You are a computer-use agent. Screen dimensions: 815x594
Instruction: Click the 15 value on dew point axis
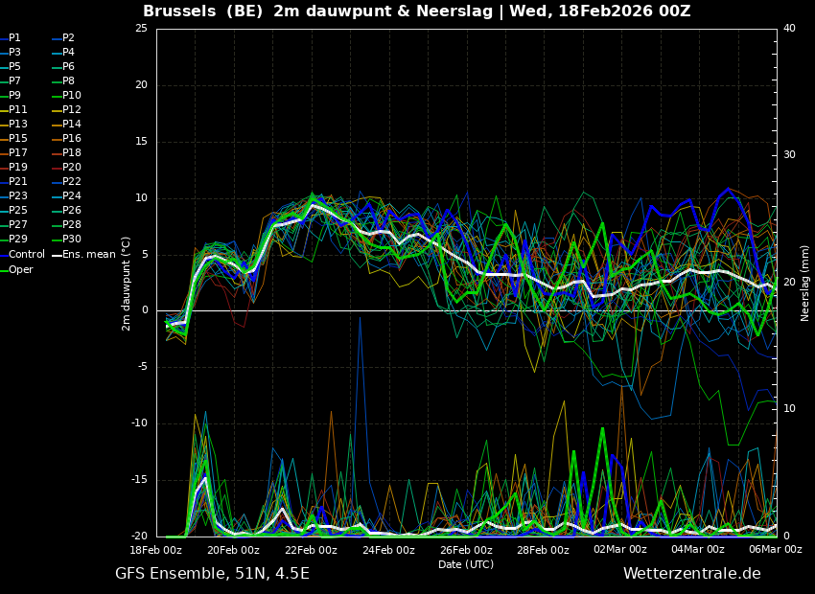point(141,142)
